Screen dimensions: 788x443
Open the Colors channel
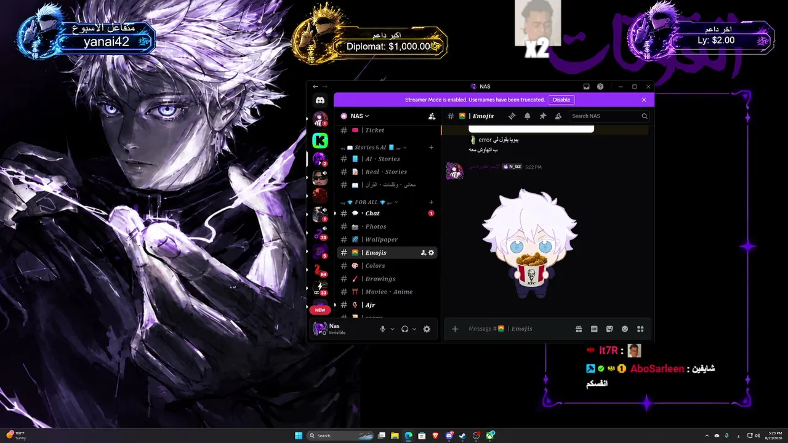387,266
